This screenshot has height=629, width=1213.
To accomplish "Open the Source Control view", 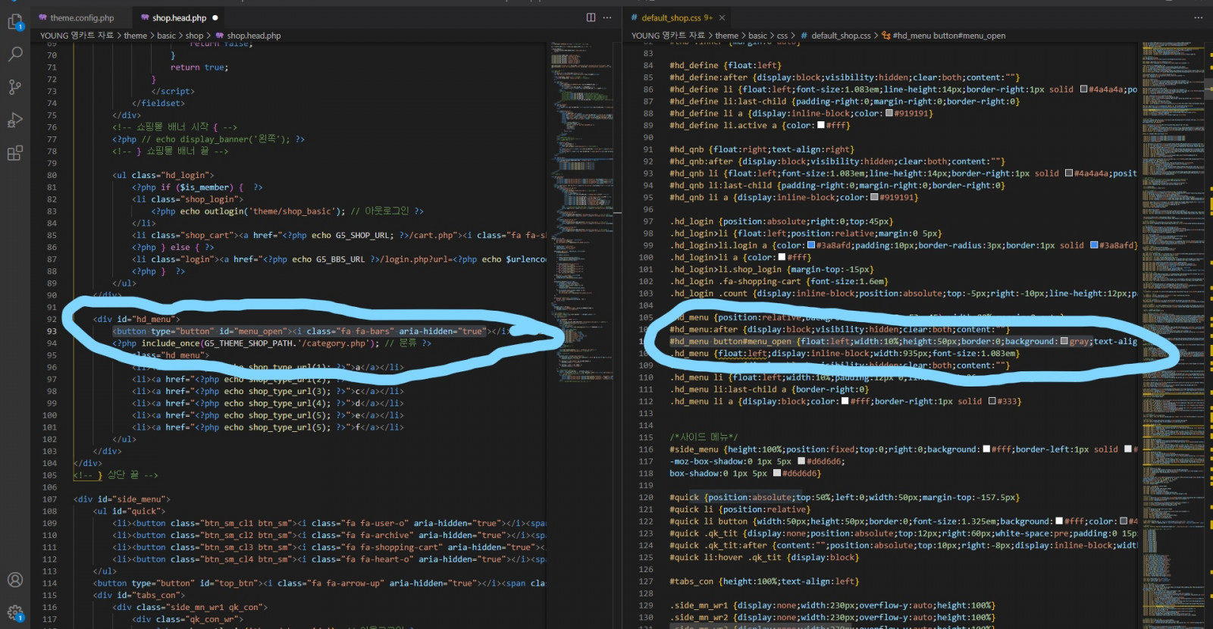I will point(15,87).
